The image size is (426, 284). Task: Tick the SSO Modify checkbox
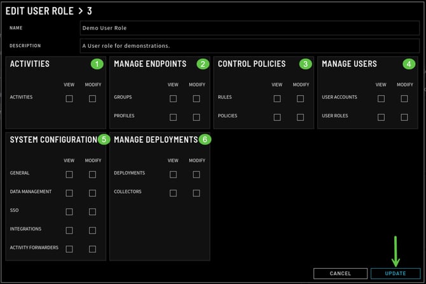point(92,211)
